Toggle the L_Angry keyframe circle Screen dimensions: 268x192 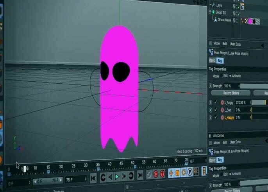pyautogui.click(x=211, y=102)
